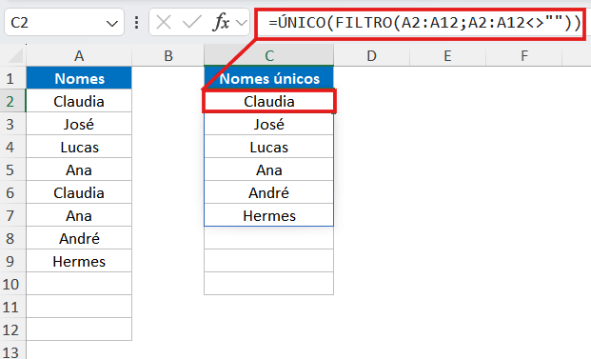
Task: Select row 11 header
Action: pos(12,307)
